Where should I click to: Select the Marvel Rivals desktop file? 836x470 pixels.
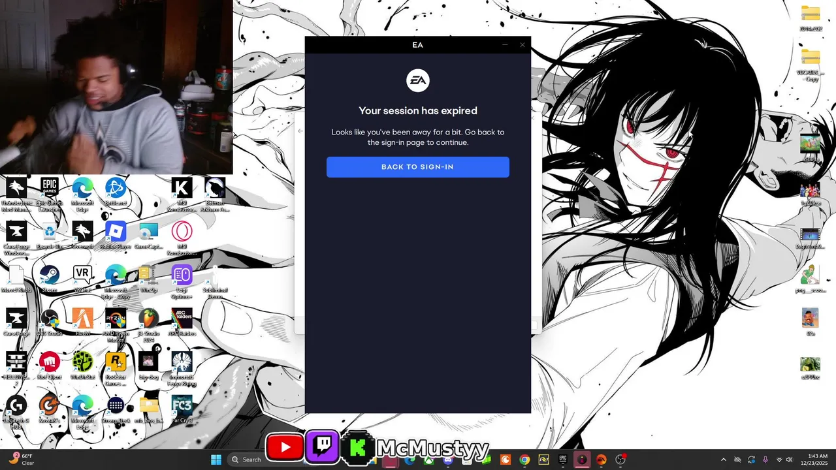[16, 279]
